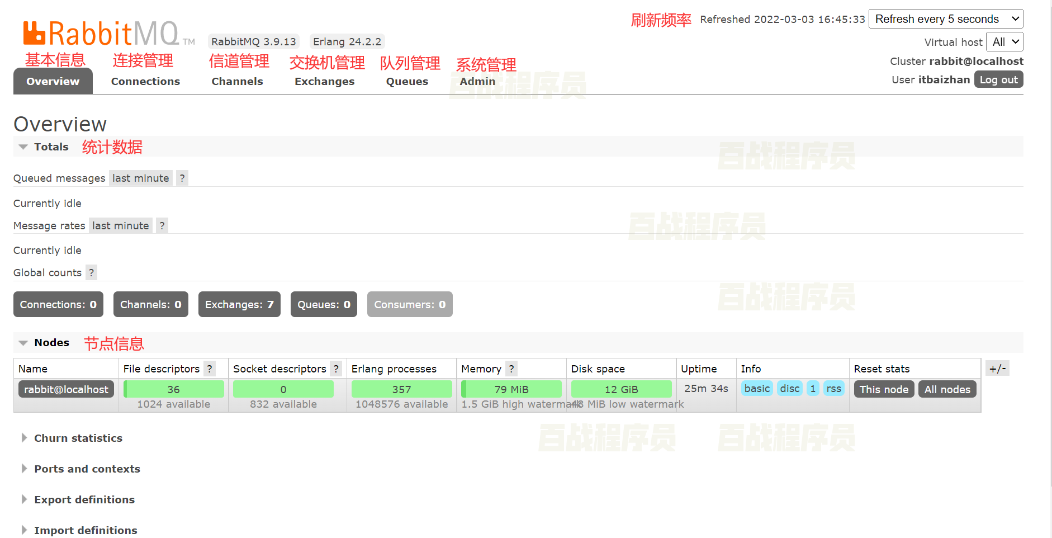Click the rss info tag

click(833, 388)
